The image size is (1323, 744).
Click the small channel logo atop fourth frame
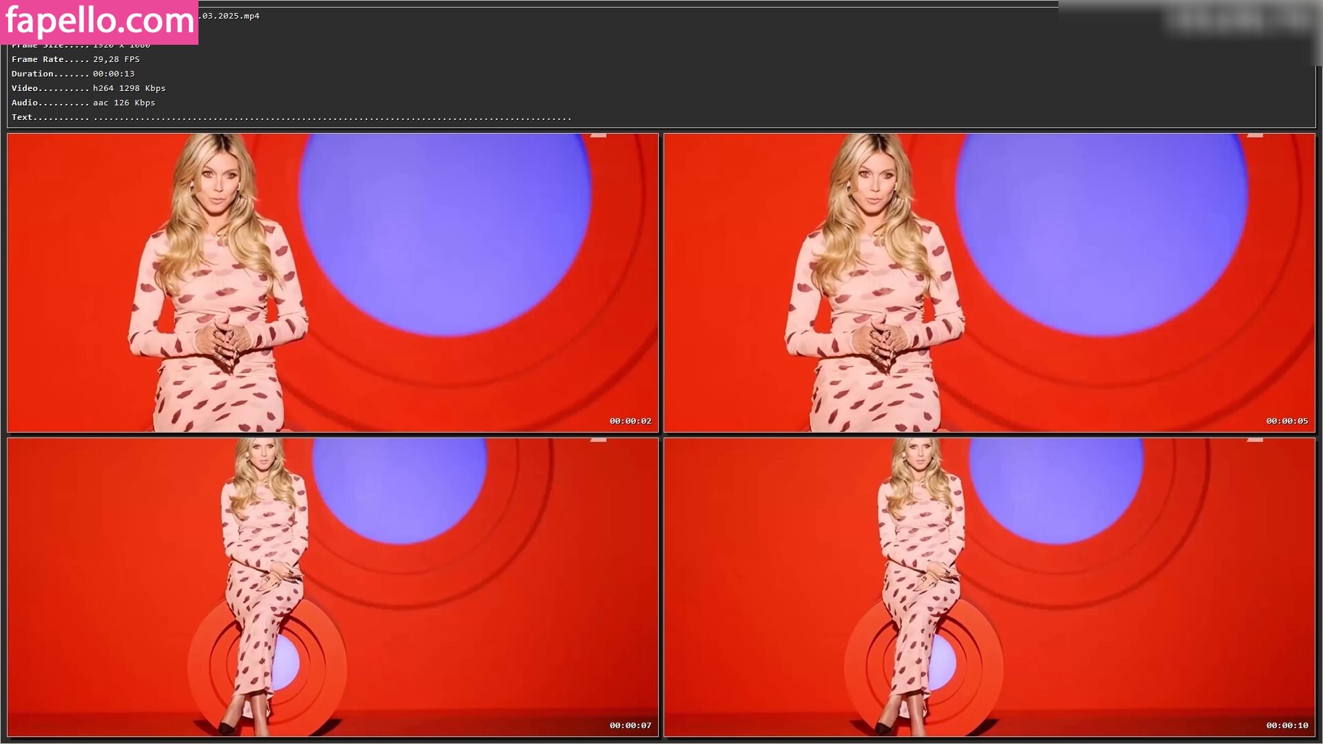[x=1255, y=440]
